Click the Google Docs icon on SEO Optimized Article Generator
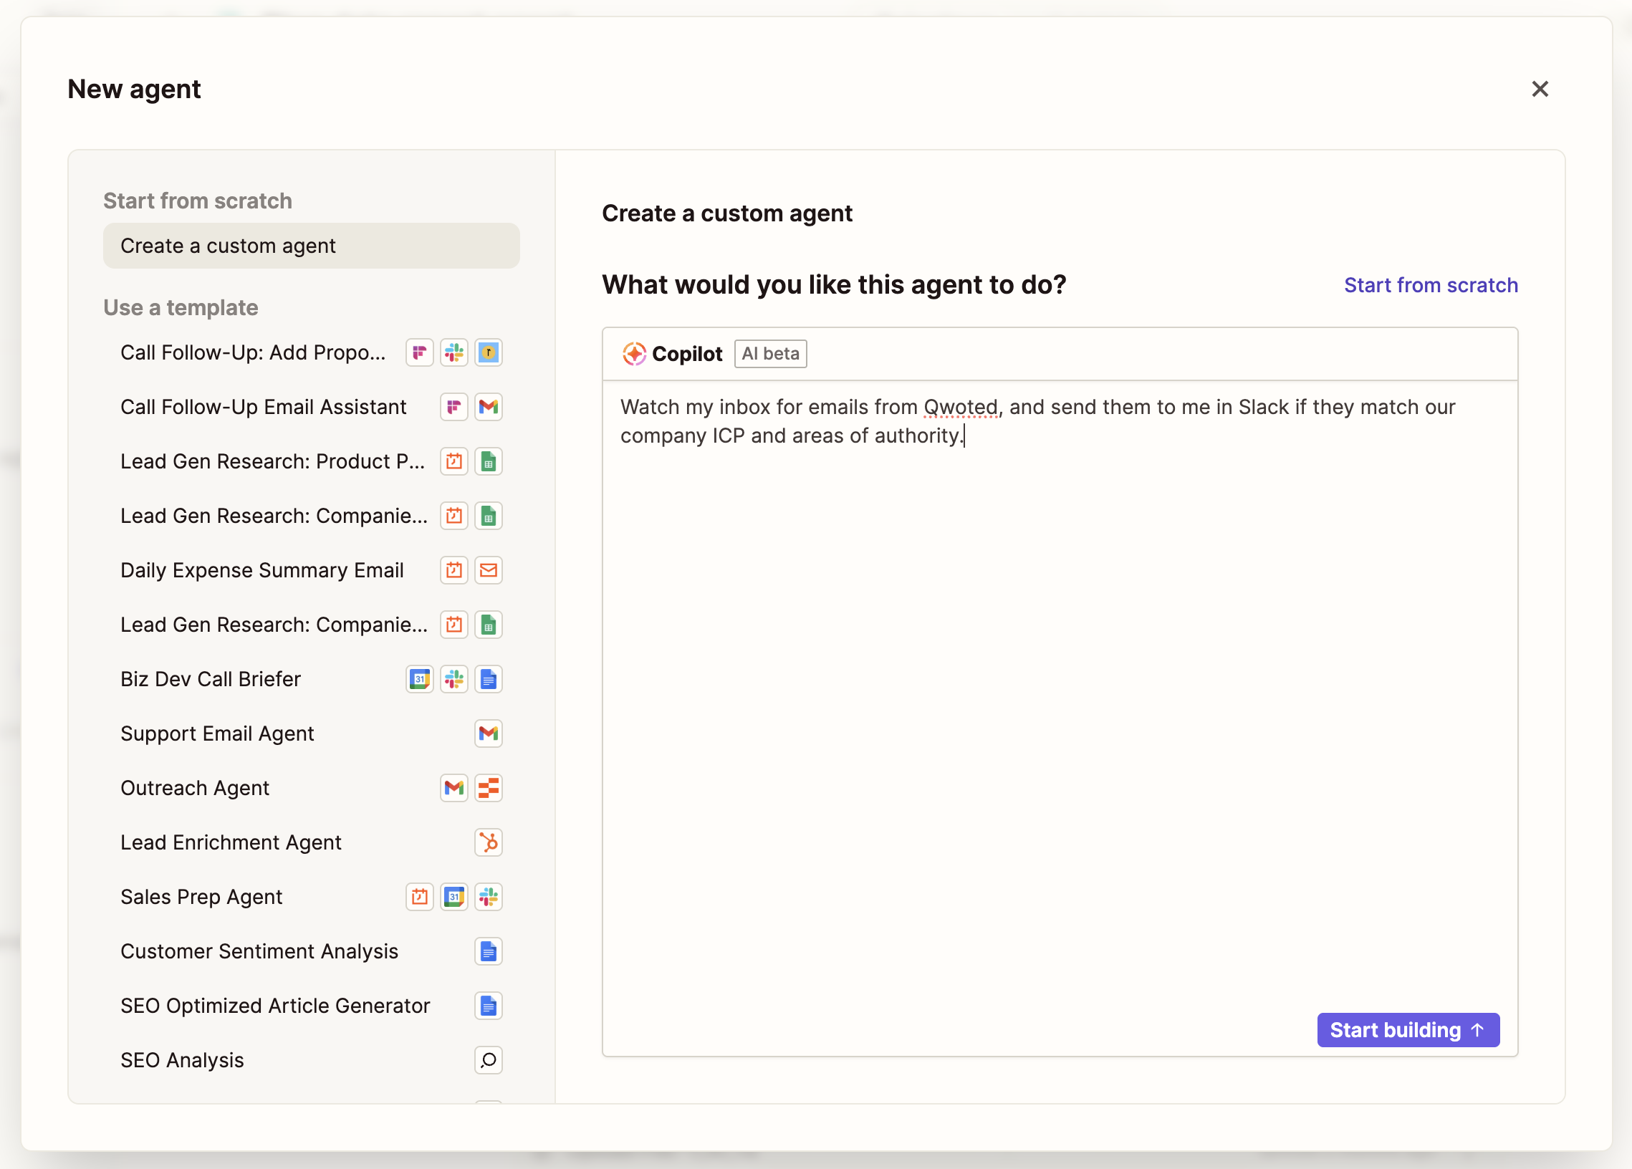 click(x=489, y=1006)
